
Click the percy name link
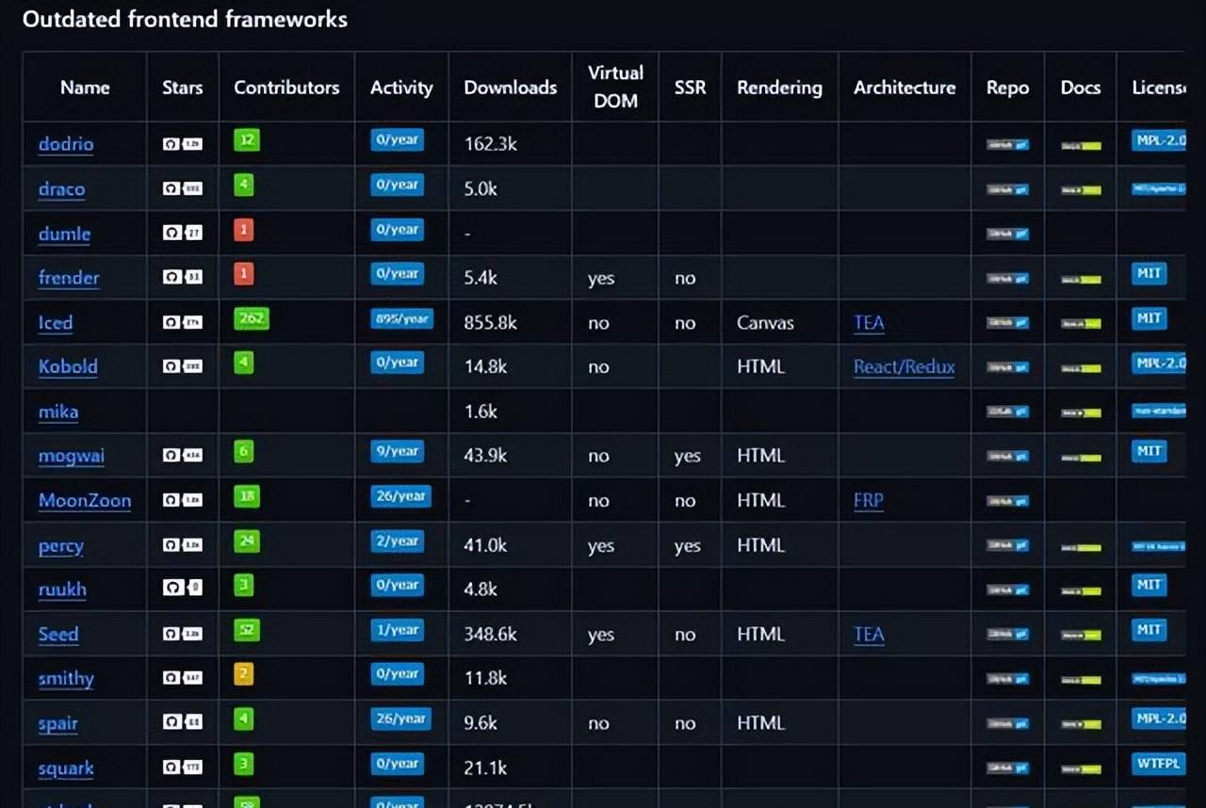(61, 545)
